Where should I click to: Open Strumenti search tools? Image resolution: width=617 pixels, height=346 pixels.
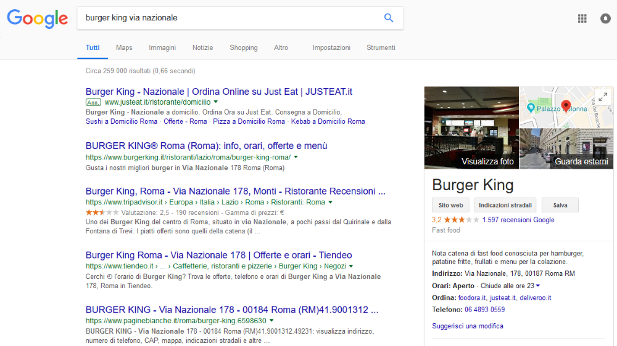(381, 47)
